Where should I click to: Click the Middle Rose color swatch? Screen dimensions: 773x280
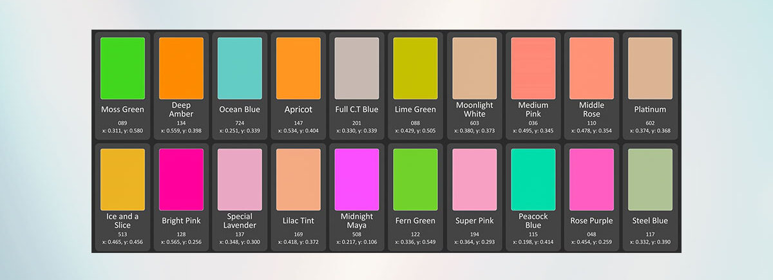coord(591,68)
